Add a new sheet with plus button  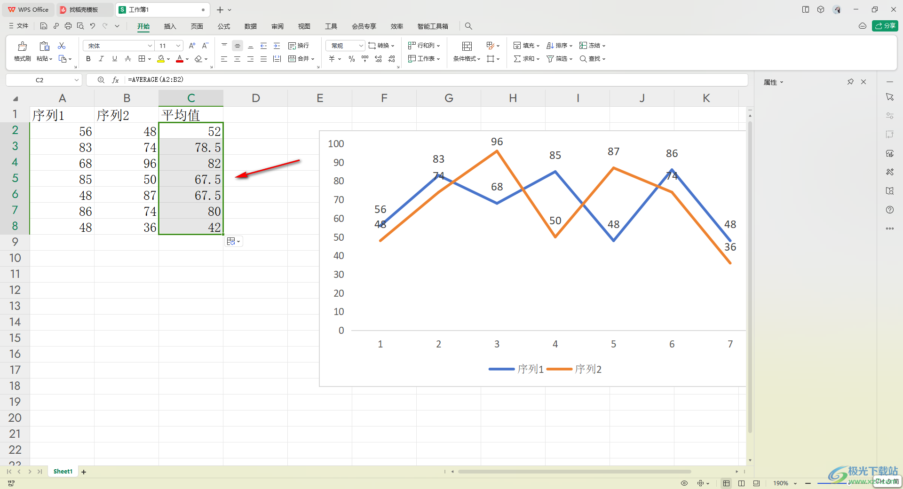pyautogui.click(x=84, y=472)
